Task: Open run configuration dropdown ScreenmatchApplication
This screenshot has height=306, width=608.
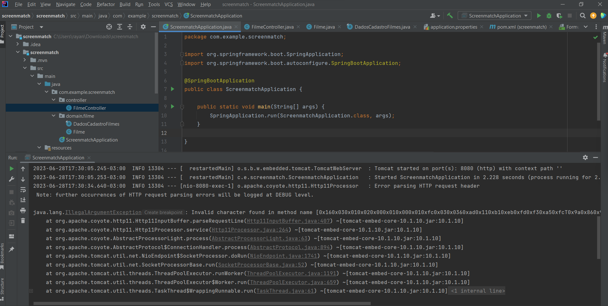Action: [x=494, y=16]
